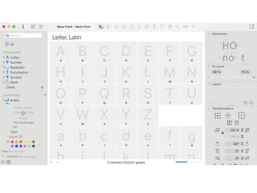Viewport: 257px width, 193px height.
Task: Click the scale down icon
Action: click(217, 130)
